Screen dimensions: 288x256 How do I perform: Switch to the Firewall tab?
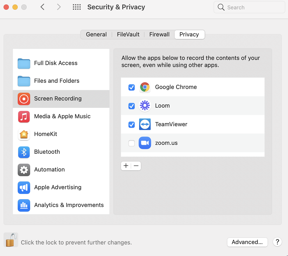pos(159,35)
